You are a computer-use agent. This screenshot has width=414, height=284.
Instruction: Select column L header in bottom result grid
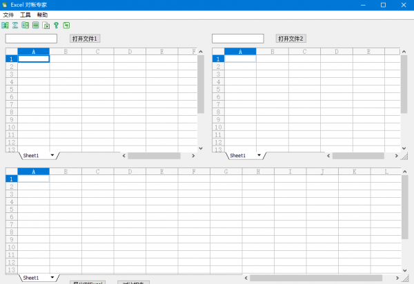(386, 172)
